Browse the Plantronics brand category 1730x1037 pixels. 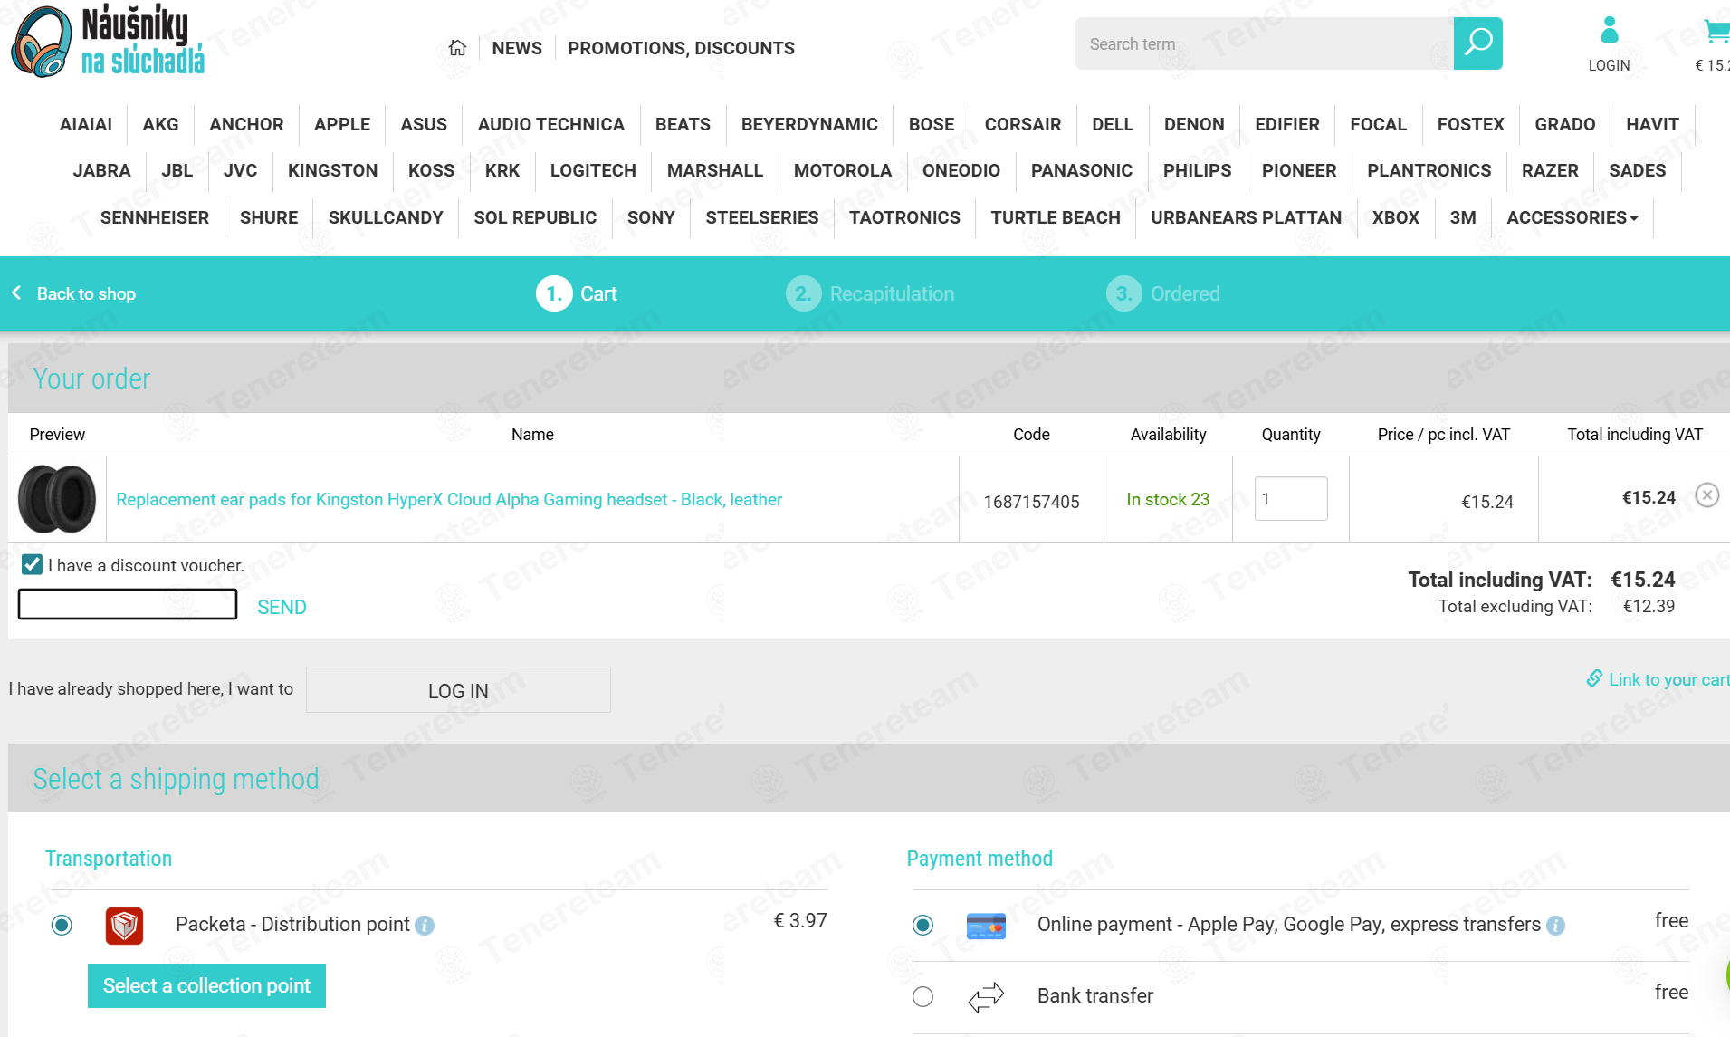pos(1429,170)
